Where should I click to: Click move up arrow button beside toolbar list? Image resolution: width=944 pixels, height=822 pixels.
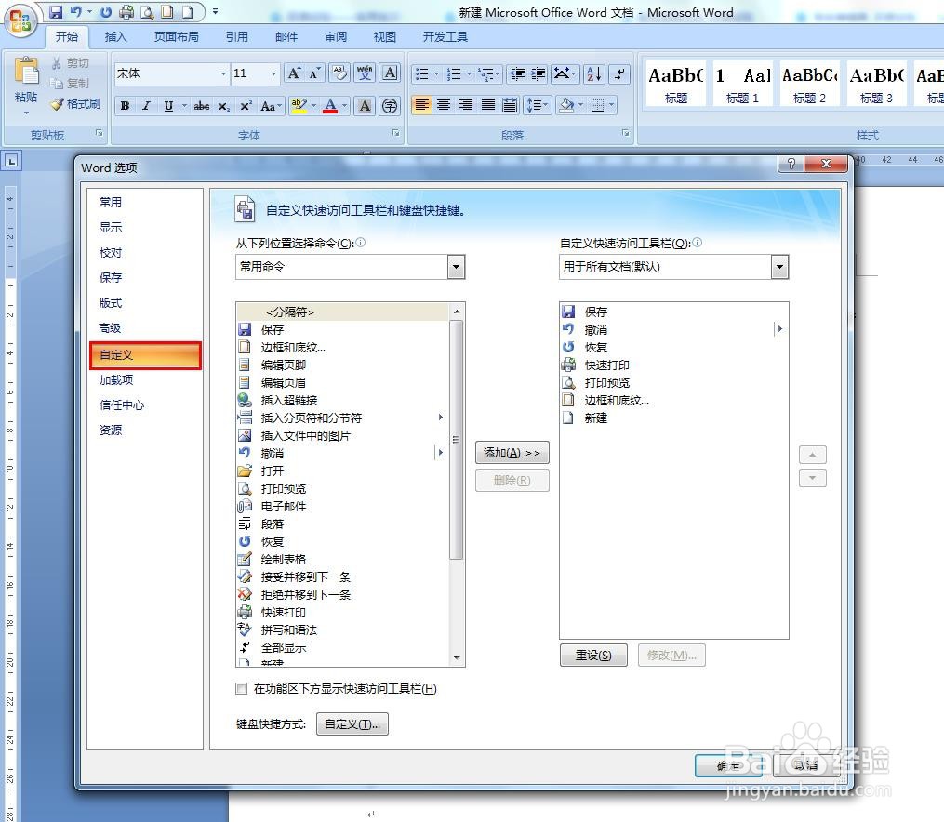click(x=812, y=455)
